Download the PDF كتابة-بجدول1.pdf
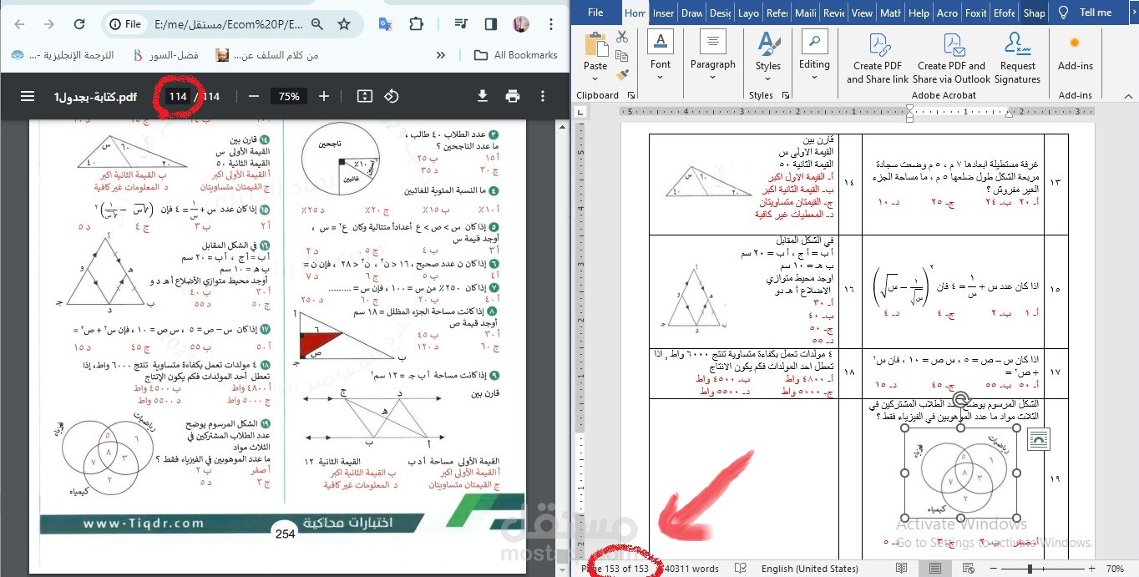Viewport: 1139px width, 577px height. pos(483,96)
